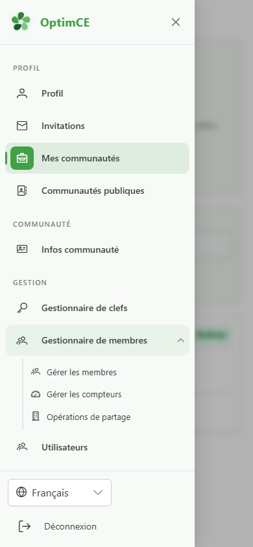Click the people icon beside Utilisateurs
The height and width of the screenshot is (547, 253).
coord(22,447)
